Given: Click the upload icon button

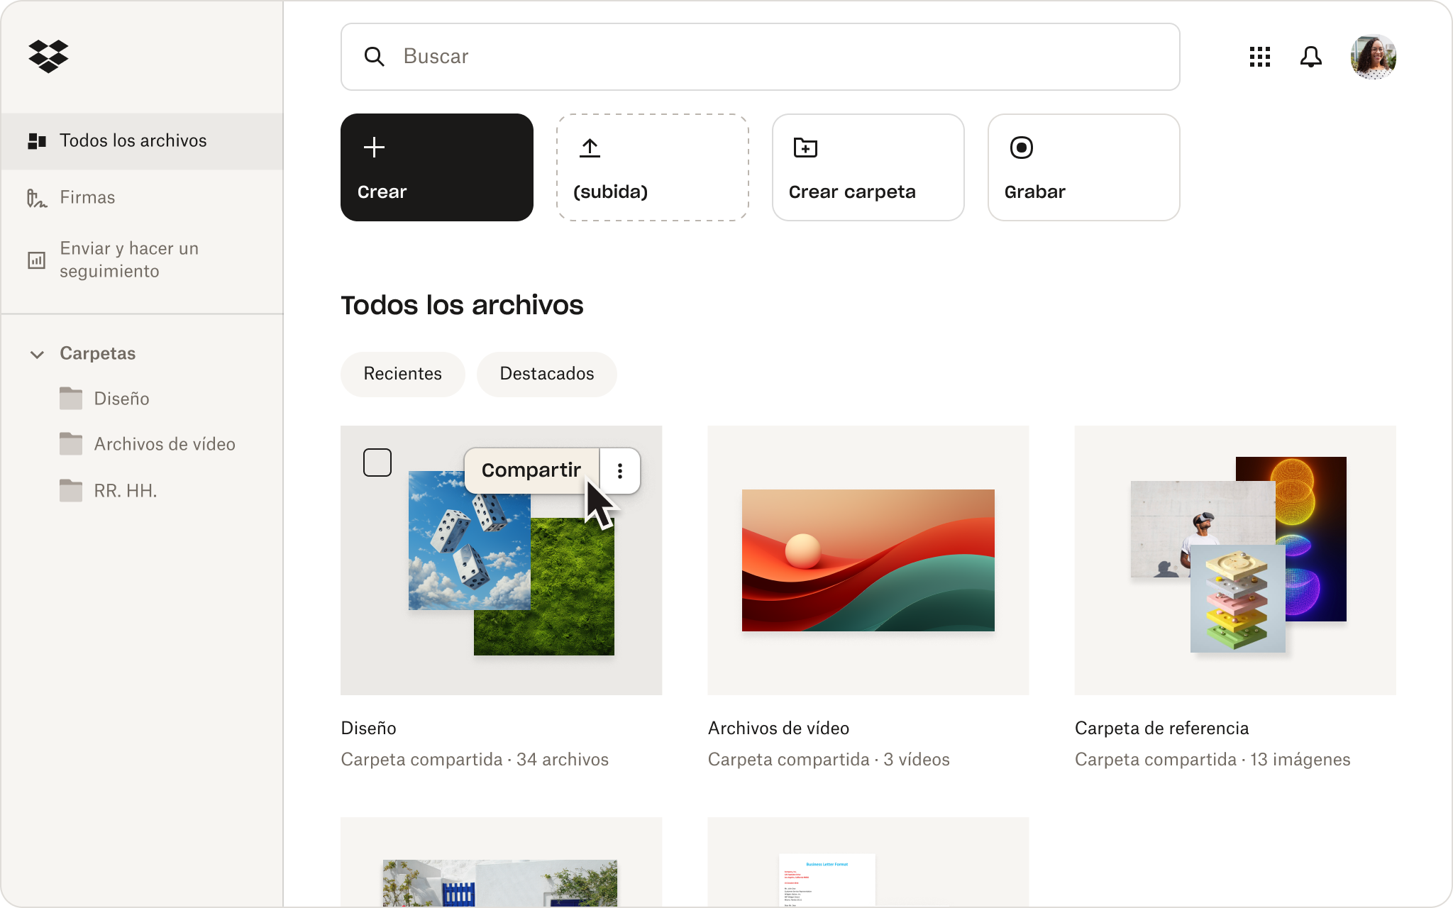Looking at the screenshot, I should (x=590, y=148).
